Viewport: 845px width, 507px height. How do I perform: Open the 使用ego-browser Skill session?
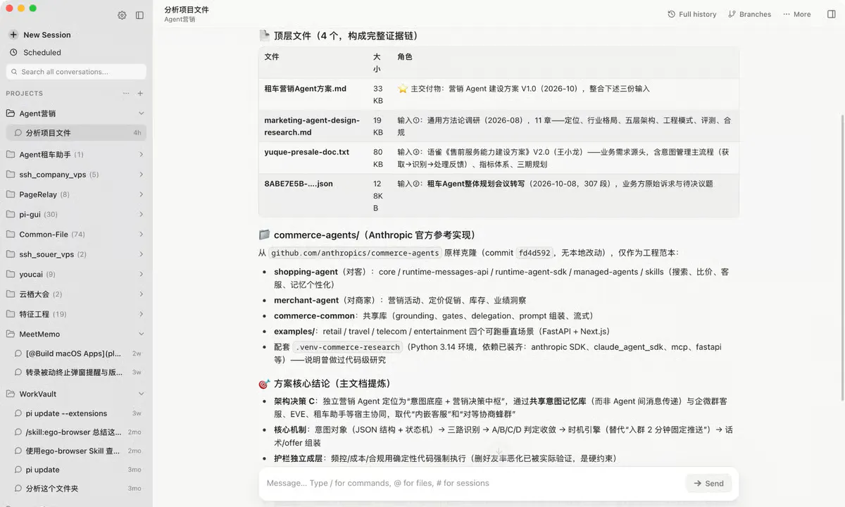76,451
